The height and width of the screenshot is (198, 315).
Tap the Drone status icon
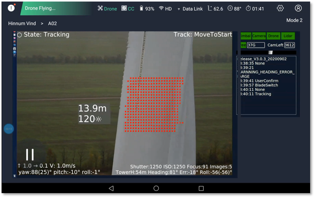[x=107, y=8]
